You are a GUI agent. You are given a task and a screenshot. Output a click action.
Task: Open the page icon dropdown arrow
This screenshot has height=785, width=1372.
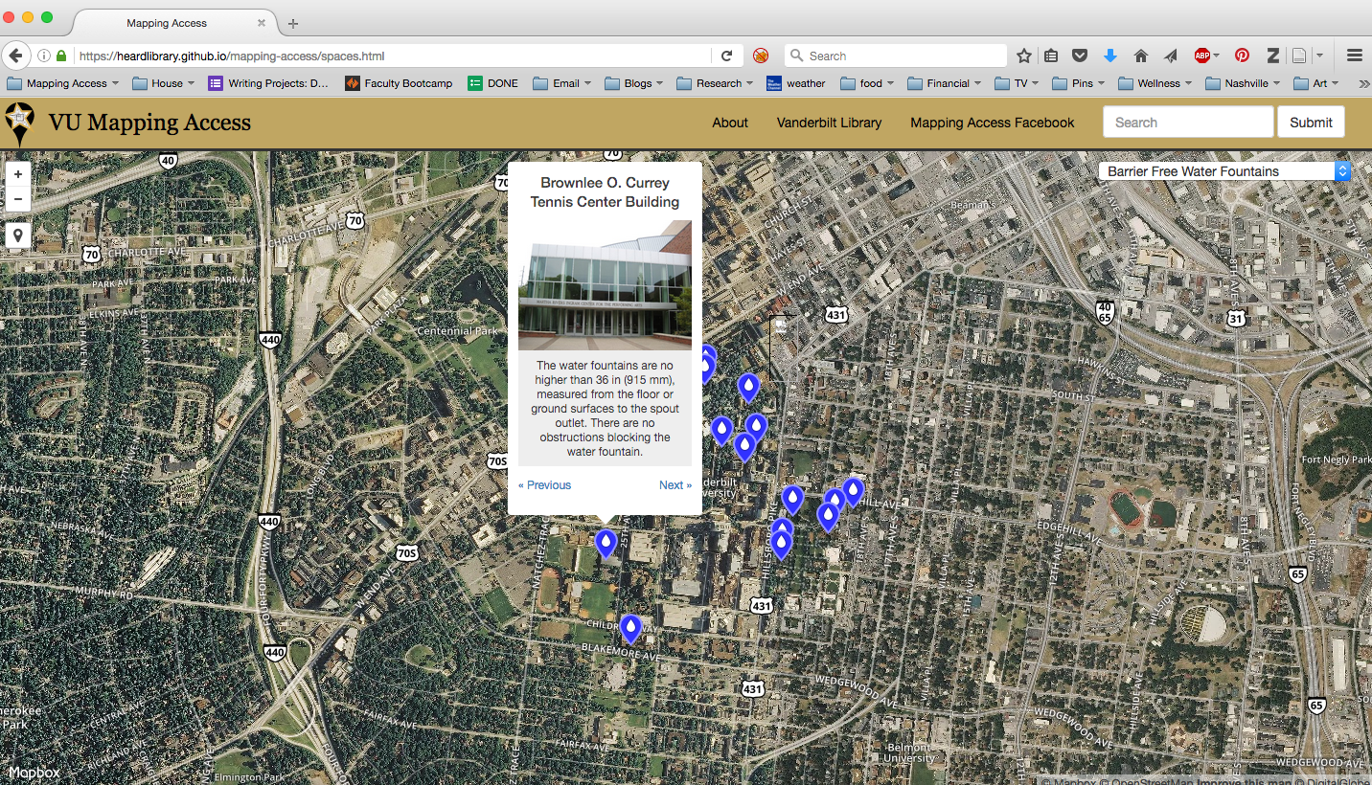click(1319, 56)
